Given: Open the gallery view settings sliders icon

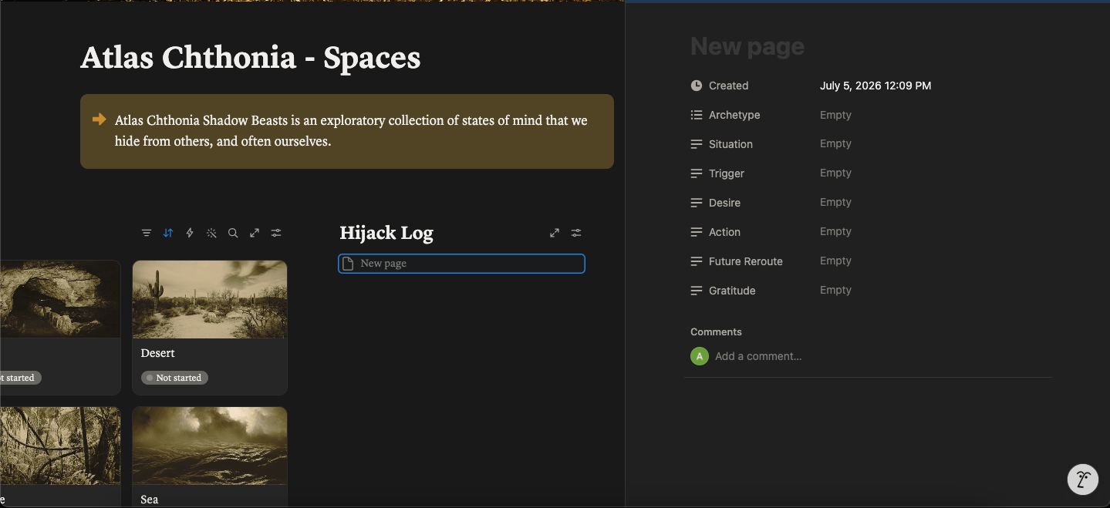Looking at the screenshot, I should (276, 233).
